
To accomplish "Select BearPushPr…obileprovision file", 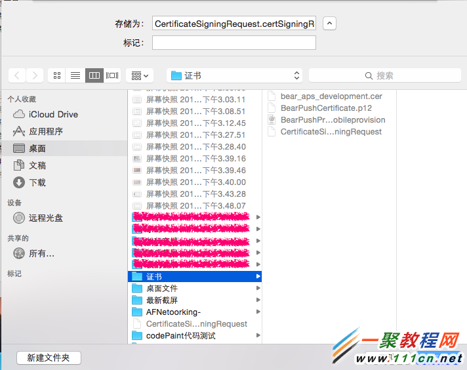I will click(x=329, y=120).
